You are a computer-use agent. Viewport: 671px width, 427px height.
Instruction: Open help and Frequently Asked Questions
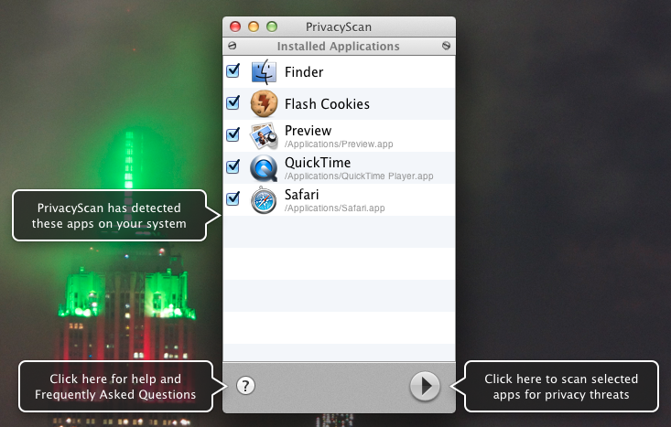tap(245, 386)
